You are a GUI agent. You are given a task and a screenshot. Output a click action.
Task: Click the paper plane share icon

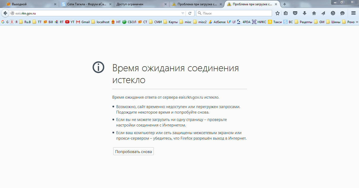point(323,13)
